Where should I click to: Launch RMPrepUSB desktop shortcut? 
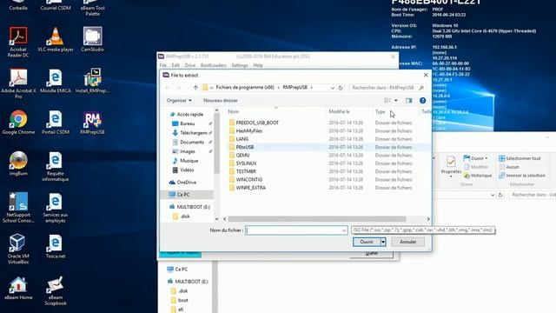click(92, 122)
